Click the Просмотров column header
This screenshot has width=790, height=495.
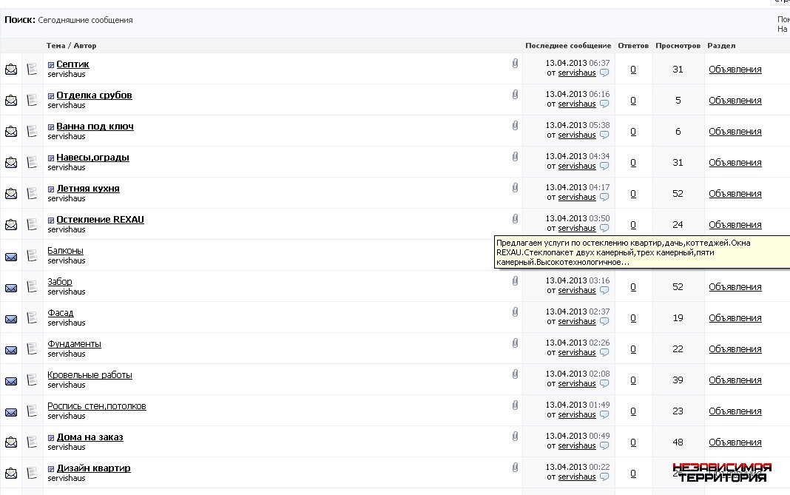coord(678,46)
